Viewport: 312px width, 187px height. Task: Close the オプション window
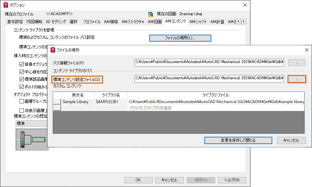tap(245, 5)
